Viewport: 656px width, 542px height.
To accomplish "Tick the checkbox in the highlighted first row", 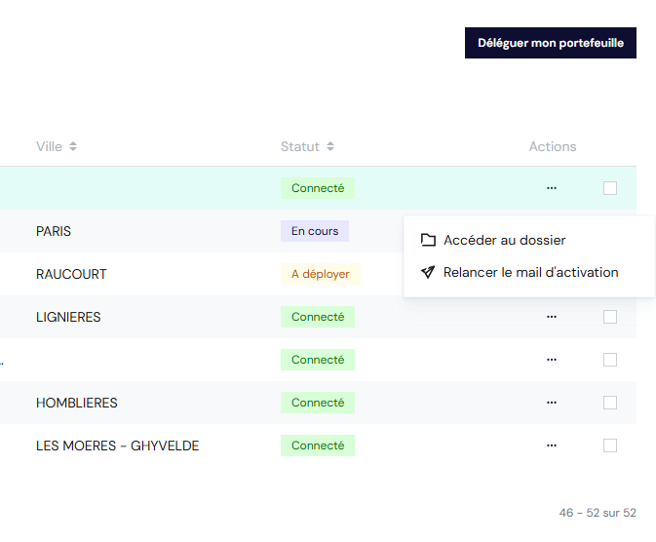I will click(610, 188).
